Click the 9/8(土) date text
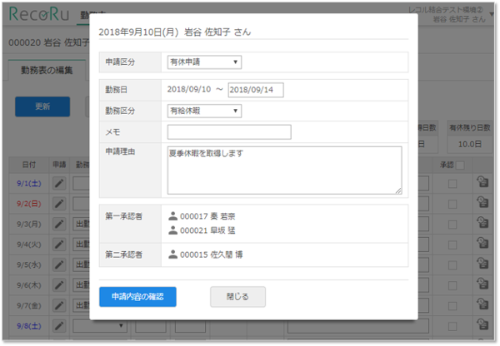The width and height of the screenshot is (500, 346). click(x=29, y=326)
